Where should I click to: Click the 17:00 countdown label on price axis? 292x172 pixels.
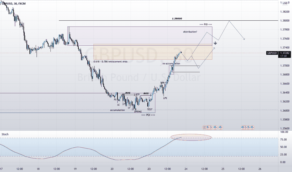pyautogui.click(x=284, y=56)
